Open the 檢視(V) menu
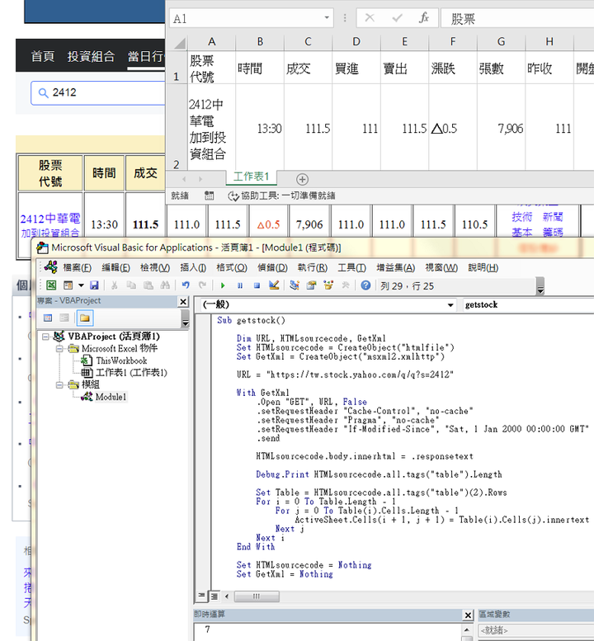 pyautogui.click(x=155, y=268)
